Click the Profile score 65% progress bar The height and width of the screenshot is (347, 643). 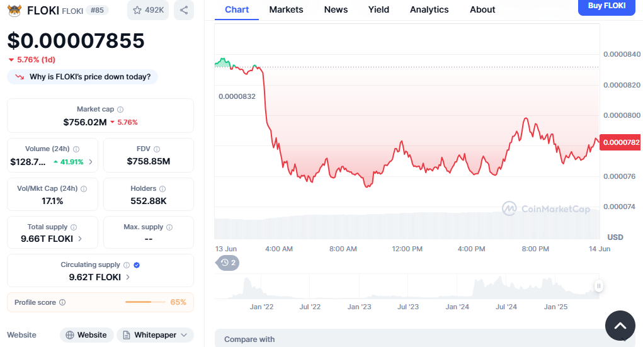coord(144,302)
